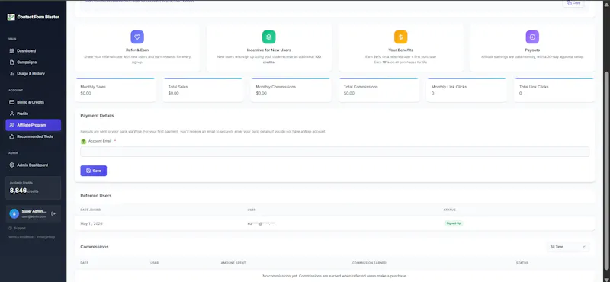Click the Billing & Credits card icon
The image size is (610, 282).
coord(11,102)
